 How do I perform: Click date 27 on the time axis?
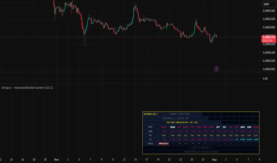click(203, 160)
